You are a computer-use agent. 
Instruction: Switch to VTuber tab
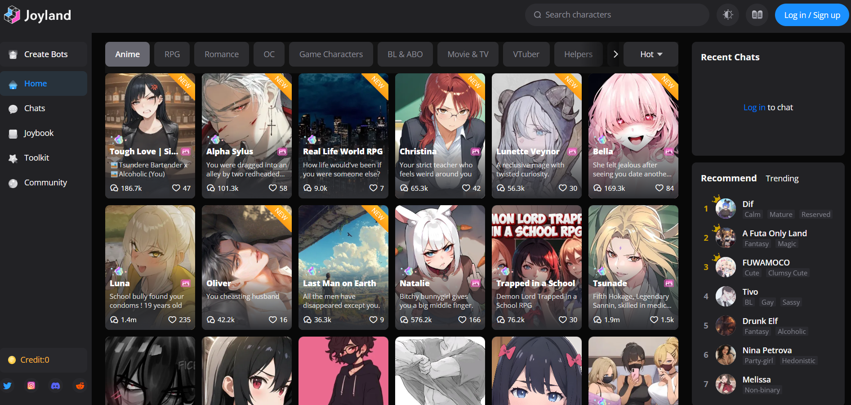(526, 54)
